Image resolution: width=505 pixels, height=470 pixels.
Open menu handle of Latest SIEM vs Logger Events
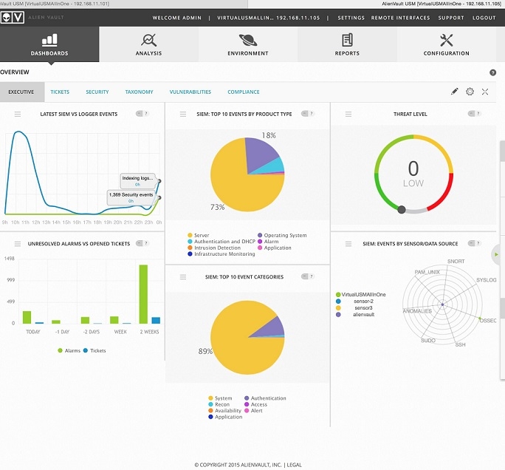pyautogui.click(x=18, y=114)
